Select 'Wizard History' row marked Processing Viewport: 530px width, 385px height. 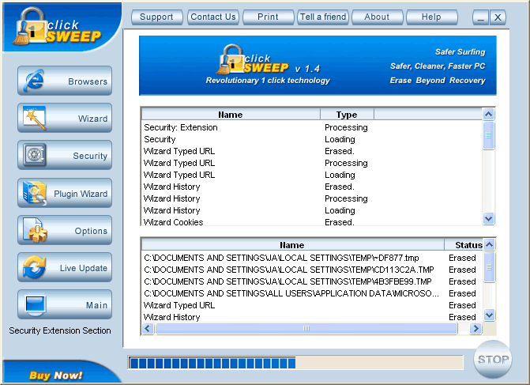[x=312, y=198]
